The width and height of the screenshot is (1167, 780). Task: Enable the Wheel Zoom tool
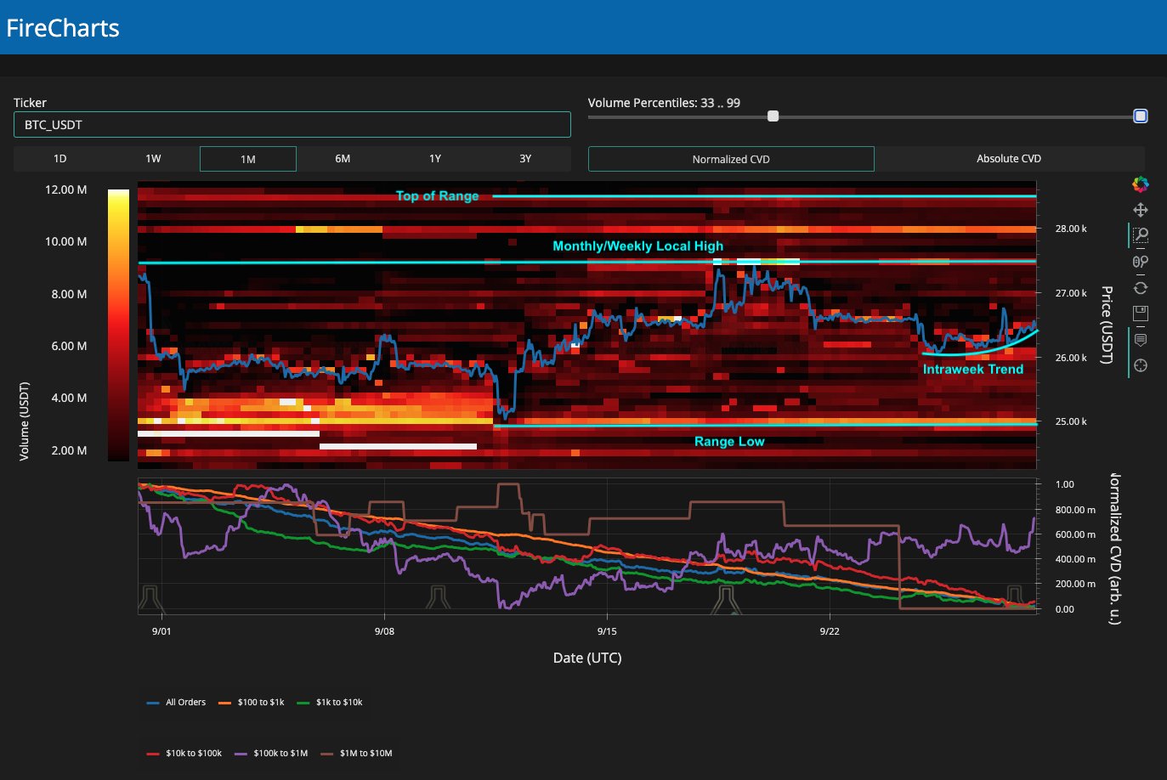(x=1141, y=262)
